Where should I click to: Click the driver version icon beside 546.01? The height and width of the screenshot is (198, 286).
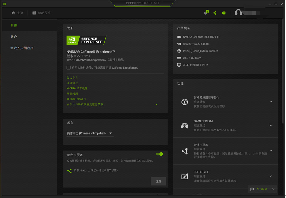(179, 44)
